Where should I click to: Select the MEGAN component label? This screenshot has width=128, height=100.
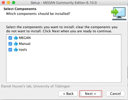click(x=25, y=38)
